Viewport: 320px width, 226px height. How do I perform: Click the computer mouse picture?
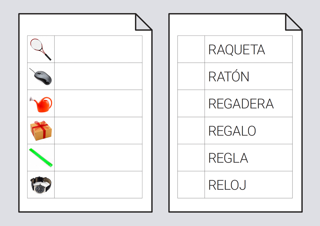(x=41, y=77)
